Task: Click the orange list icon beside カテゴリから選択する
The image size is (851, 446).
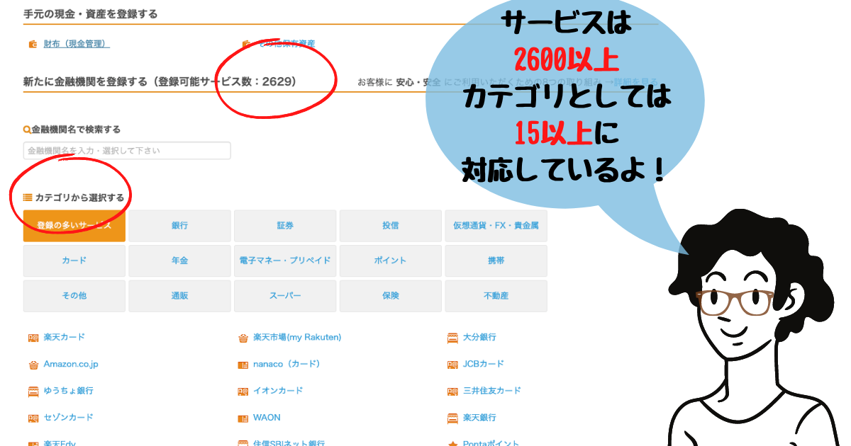Action: point(28,195)
